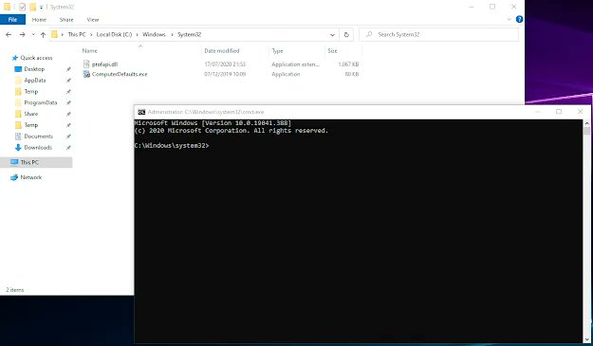Click the ComputerDefaults.exe application icon
Image resolution: width=593 pixels, height=346 pixels.
[x=86, y=74]
